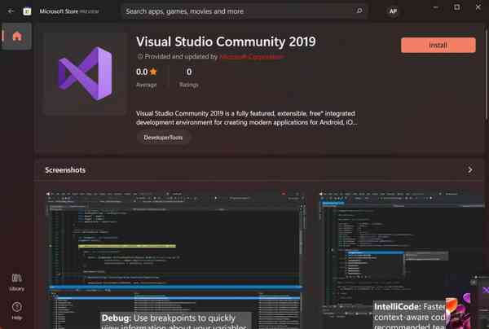The image size is (489, 329).
Task: Maximize the Microsoft Store window
Action: click(x=456, y=7)
